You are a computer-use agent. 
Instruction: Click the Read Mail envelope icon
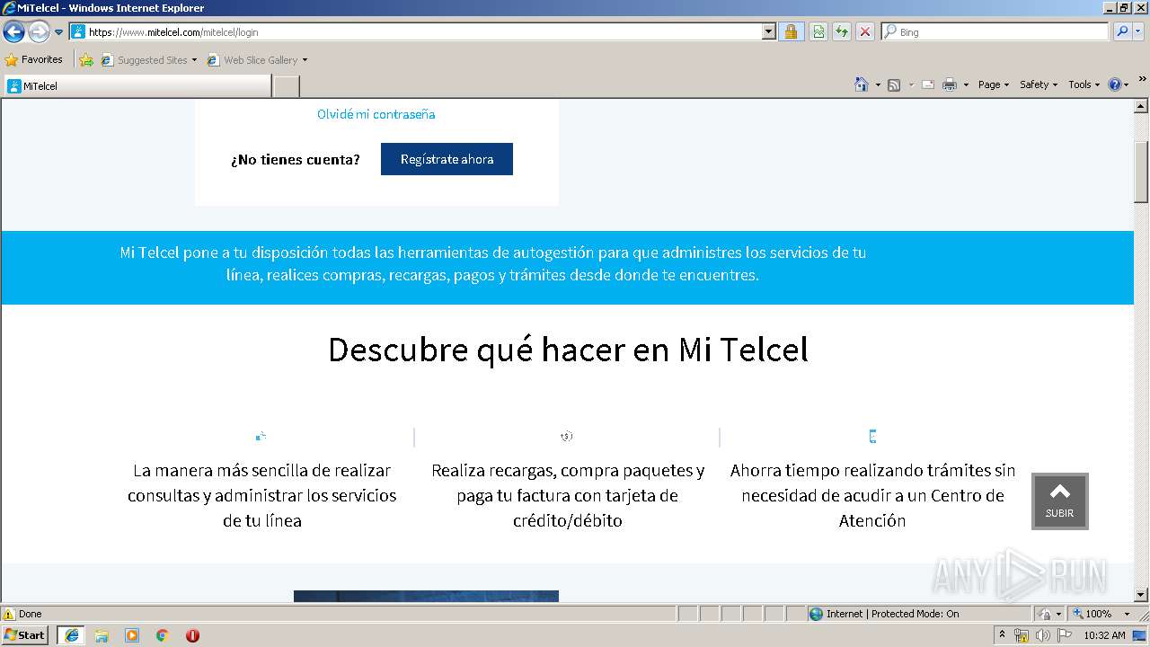pos(928,84)
